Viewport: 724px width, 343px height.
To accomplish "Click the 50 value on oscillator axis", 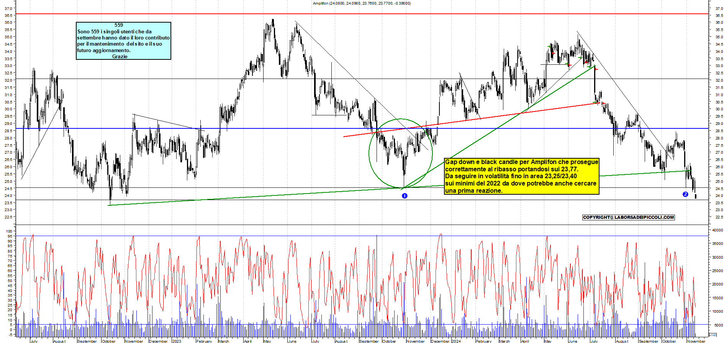I will (10, 281).
